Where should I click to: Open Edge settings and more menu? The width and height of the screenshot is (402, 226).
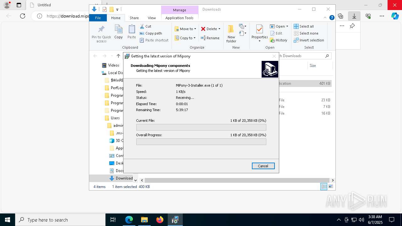382,16
